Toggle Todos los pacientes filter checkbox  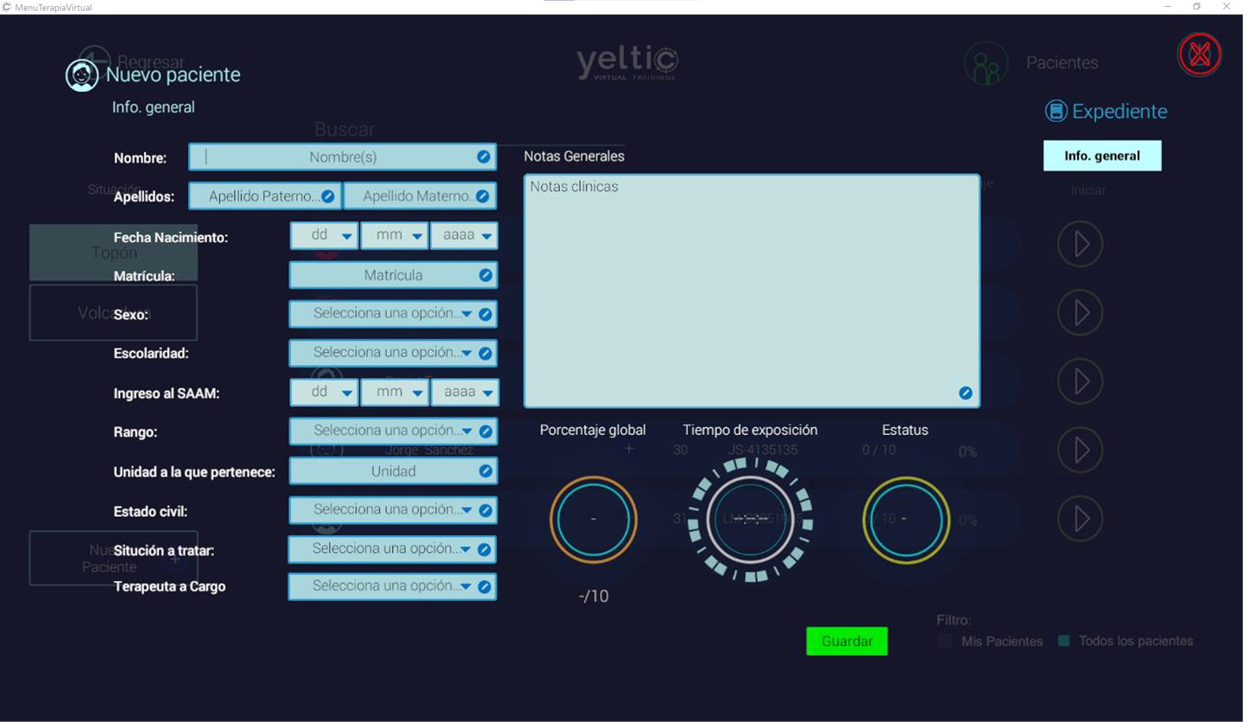click(1064, 641)
